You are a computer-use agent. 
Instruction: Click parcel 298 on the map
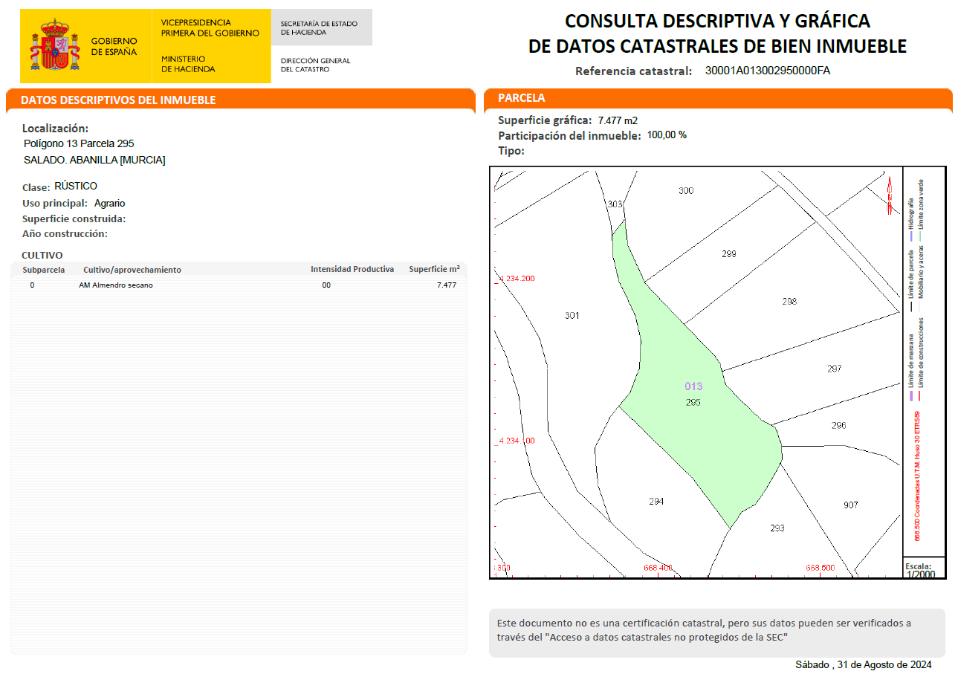tap(789, 302)
